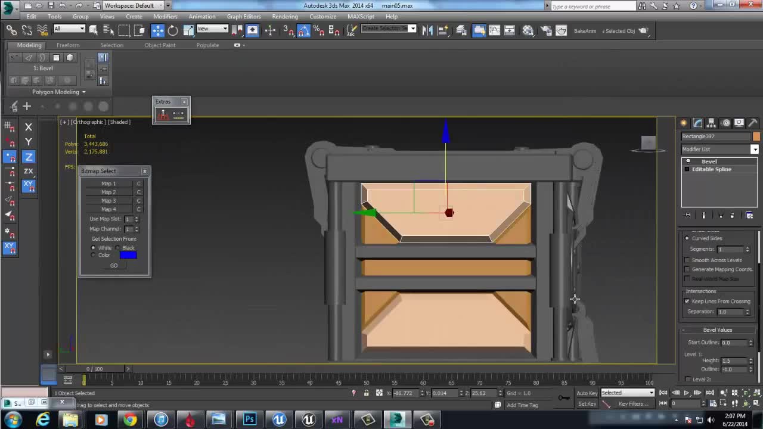Uncheck Keep Lines From Crossing

(687, 301)
